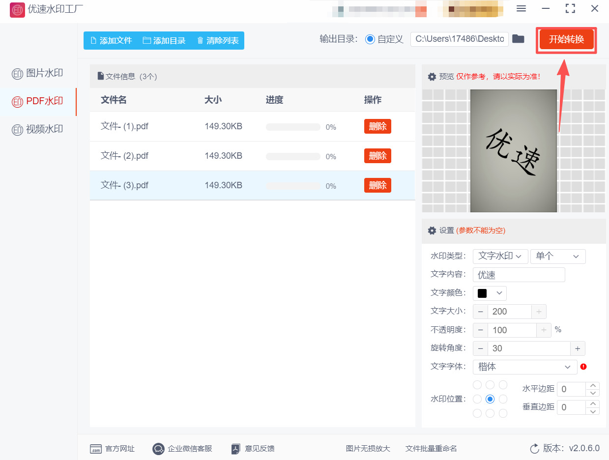Select the bottom-right watermark position radio

click(x=503, y=413)
